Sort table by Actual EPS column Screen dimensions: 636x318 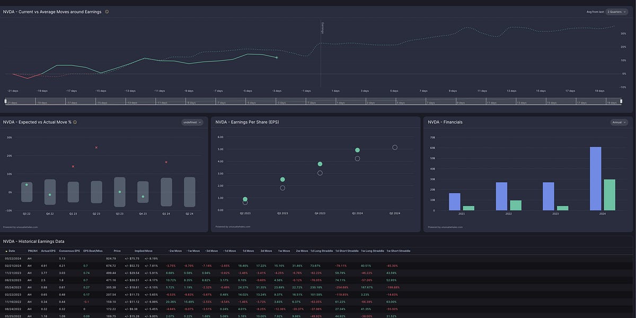48,251
